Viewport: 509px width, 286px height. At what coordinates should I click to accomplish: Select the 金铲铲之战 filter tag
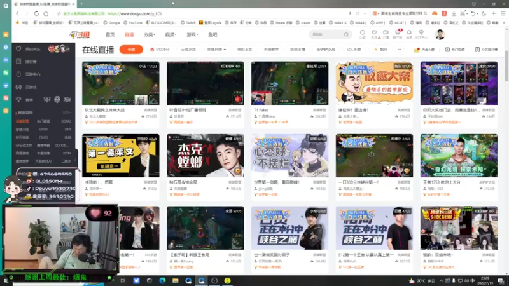click(x=326, y=50)
